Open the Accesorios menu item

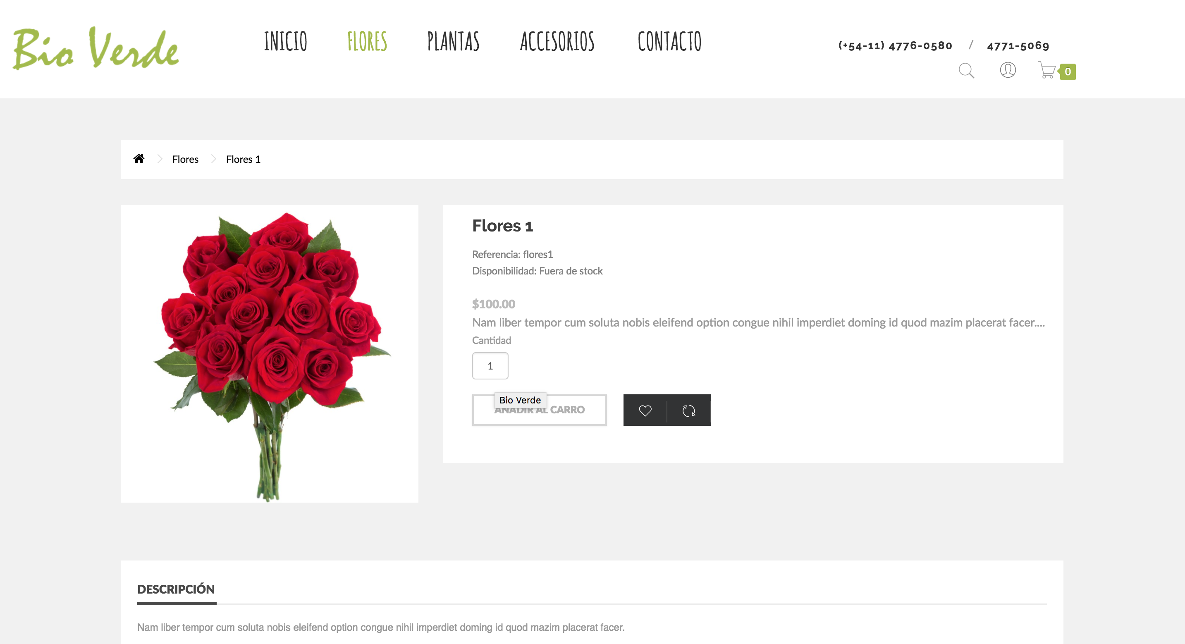[x=557, y=41]
